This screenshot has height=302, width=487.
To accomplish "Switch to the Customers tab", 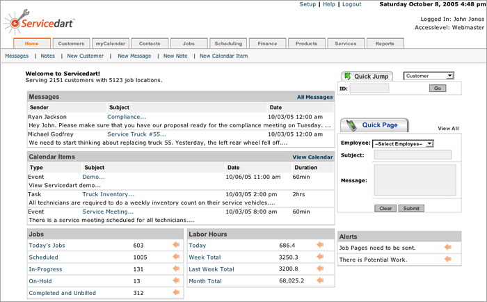I will (71, 43).
